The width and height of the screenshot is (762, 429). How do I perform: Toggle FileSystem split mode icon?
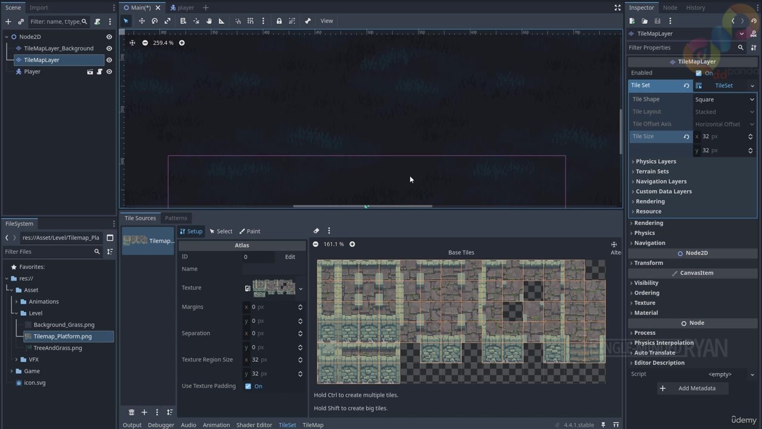110,238
